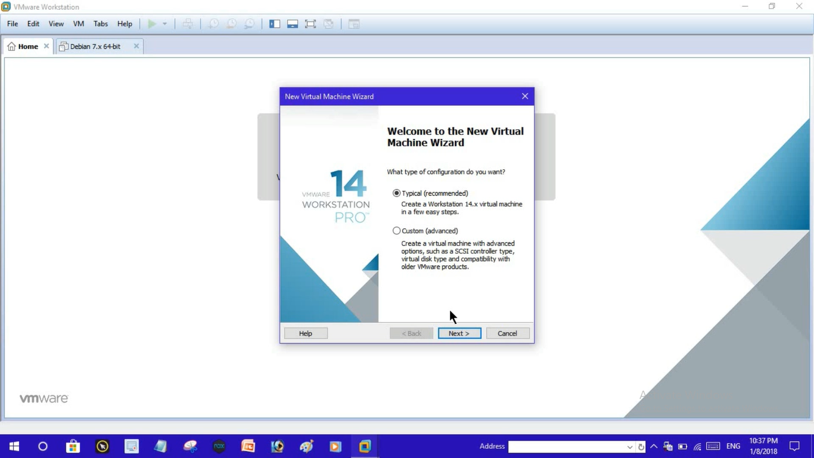Image resolution: width=814 pixels, height=458 pixels.
Task: Power on the virtual machine with the green play icon
Action: pyautogui.click(x=152, y=23)
